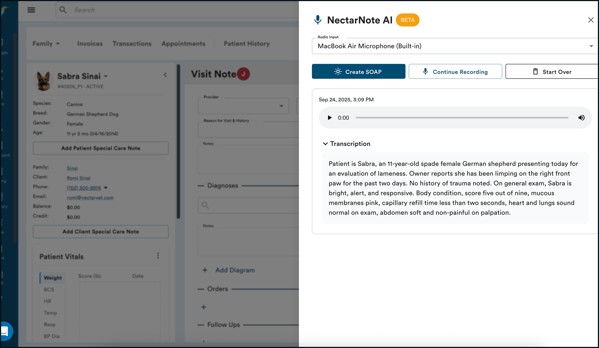Image resolution: width=599 pixels, height=348 pixels.
Task: Open the chat support bubble icon
Action: [5, 331]
